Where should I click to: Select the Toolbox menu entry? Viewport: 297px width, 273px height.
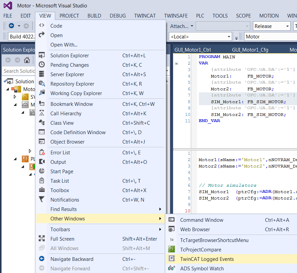(x=60, y=190)
